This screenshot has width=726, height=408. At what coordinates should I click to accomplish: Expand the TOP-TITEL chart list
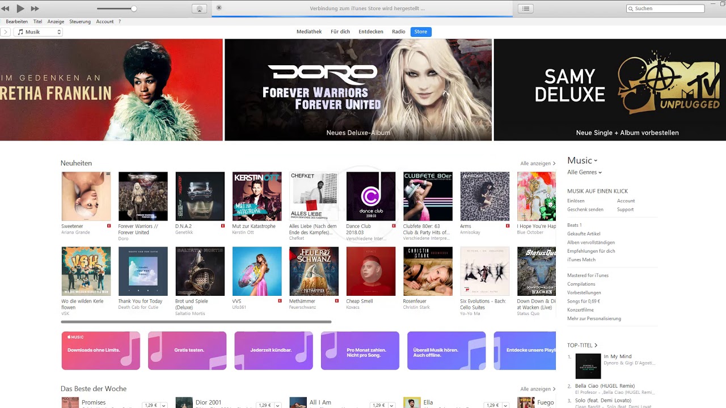click(583, 345)
